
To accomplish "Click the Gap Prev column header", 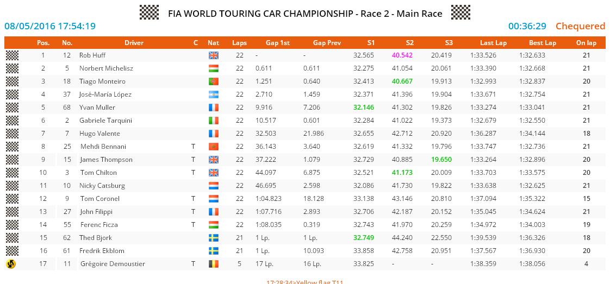I will click(327, 43).
